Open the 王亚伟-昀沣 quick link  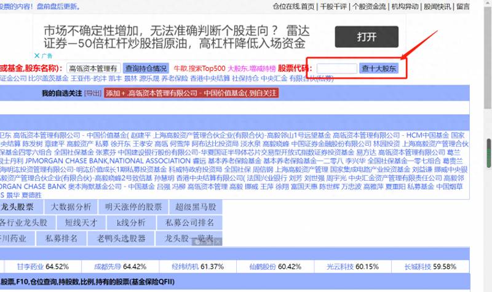[x=89, y=79]
